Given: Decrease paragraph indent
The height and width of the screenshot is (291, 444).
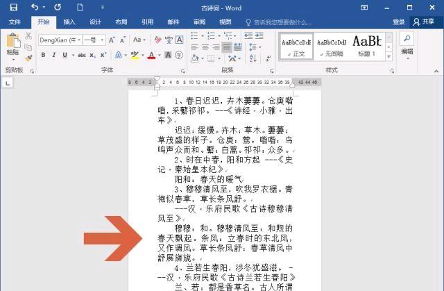Looking at the screenshot, I should point(248,35).
